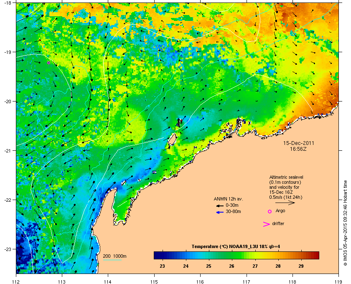Click the latitude axis label -18
Screen dimensions: 351x284
8,3
